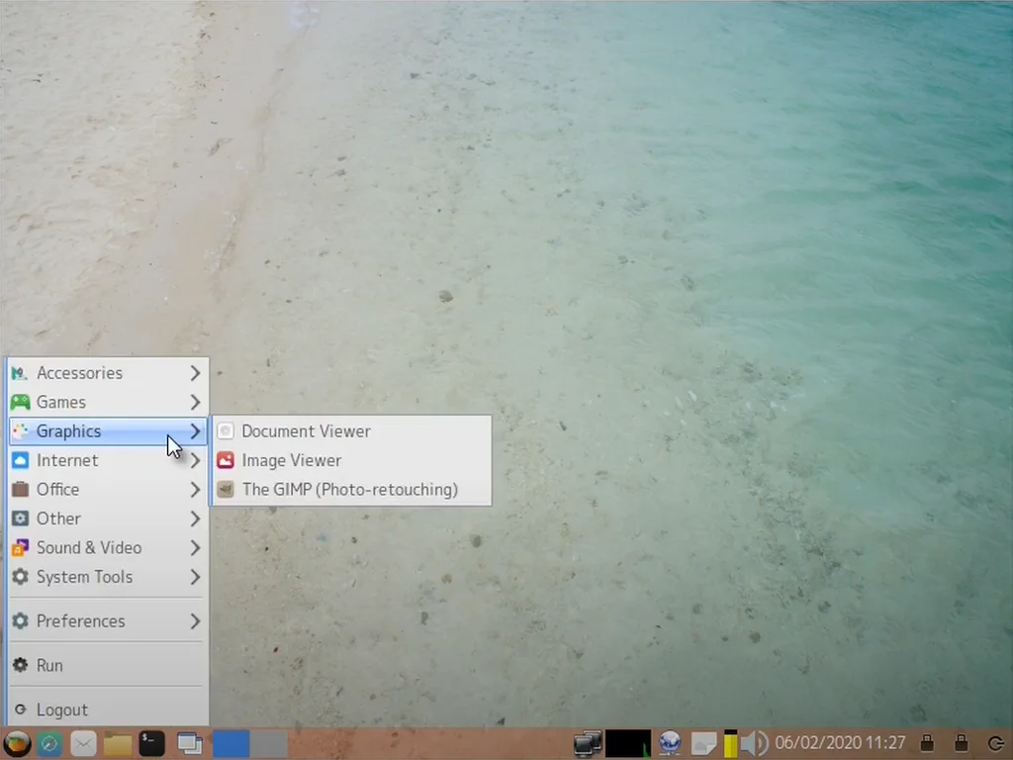Click the start menu button in taskbar
The height and width of the screenshot is (760, 1013).
click(x=17, y=743)
